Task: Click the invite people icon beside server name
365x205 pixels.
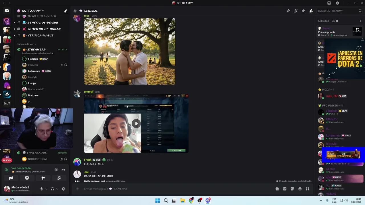Action: (x=66, y=11)
